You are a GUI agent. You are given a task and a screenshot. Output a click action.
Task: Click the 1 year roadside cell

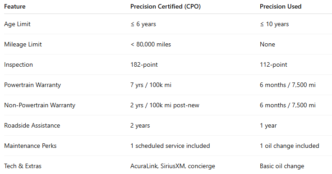point(268,125)
